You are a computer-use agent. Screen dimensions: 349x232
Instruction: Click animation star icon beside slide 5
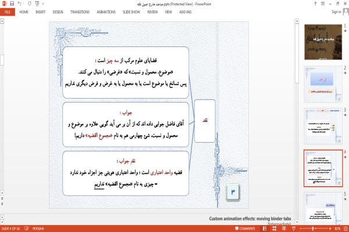point(345,199)
